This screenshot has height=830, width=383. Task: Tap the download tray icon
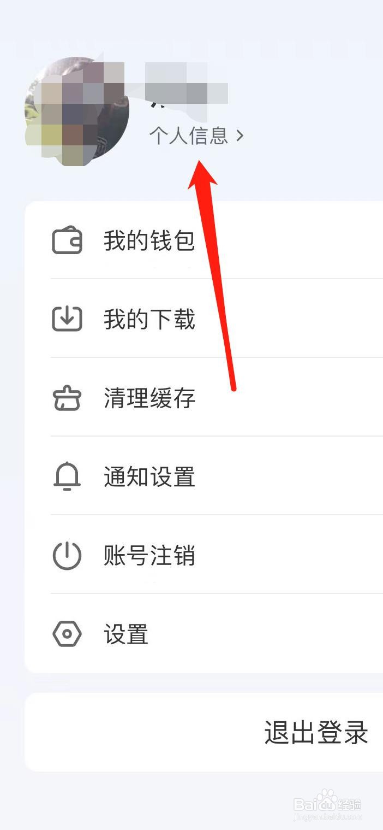point(67,319)
